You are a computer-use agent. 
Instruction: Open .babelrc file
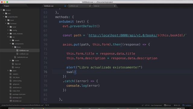coord(15,74)
